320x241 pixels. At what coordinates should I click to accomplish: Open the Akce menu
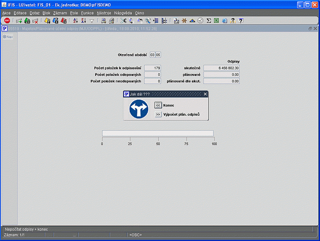click(6, 13)
